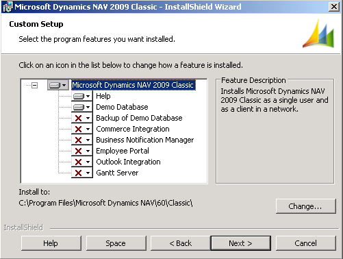Select the Gantt Server feature

point(117,173)
